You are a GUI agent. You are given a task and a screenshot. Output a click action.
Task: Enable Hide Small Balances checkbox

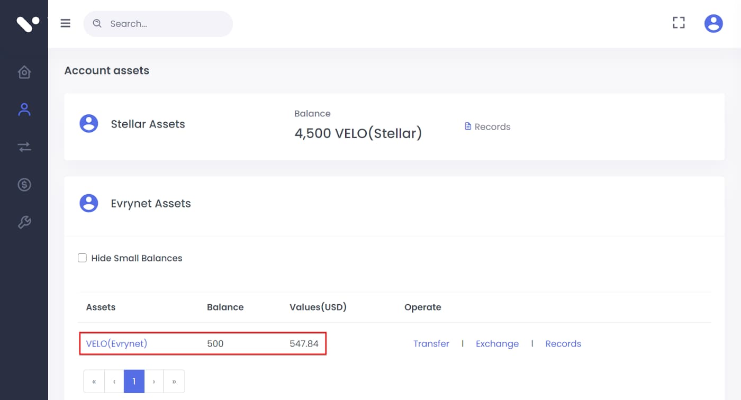[x=82, y=258]
